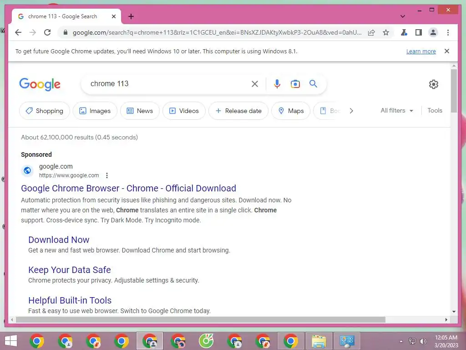Switch to Images results

point(95,111)
